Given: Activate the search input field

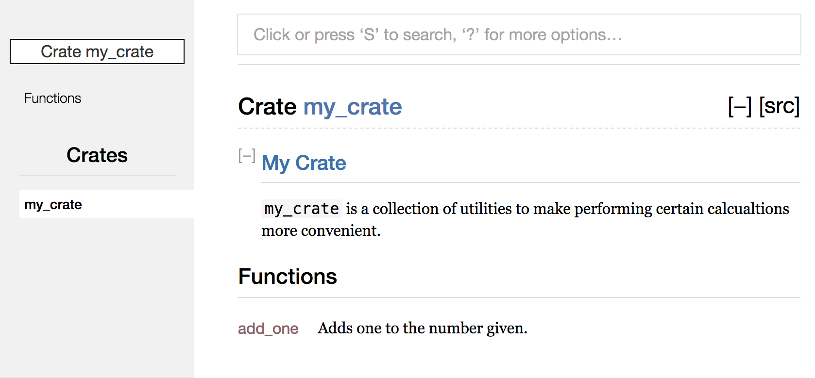Looking at the screenshot, I should coord(519,34).
